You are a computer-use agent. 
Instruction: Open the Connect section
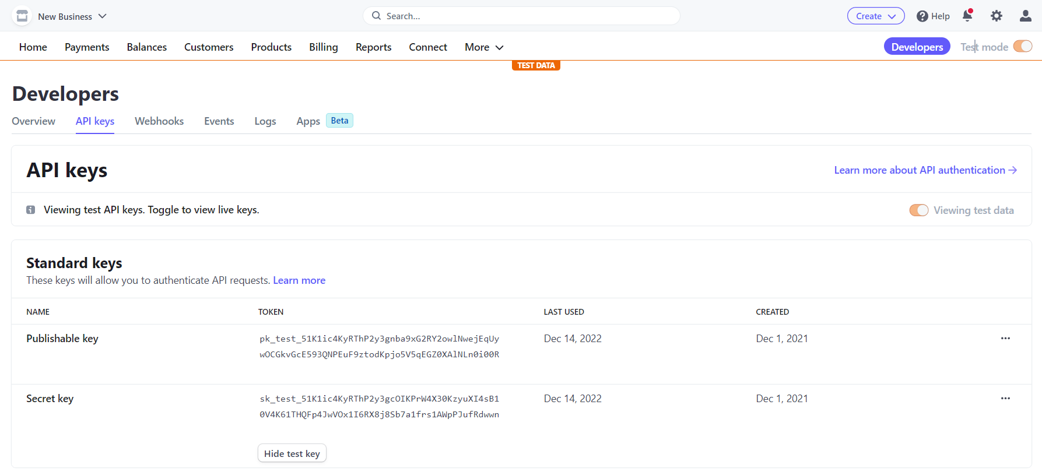point(428,47)
